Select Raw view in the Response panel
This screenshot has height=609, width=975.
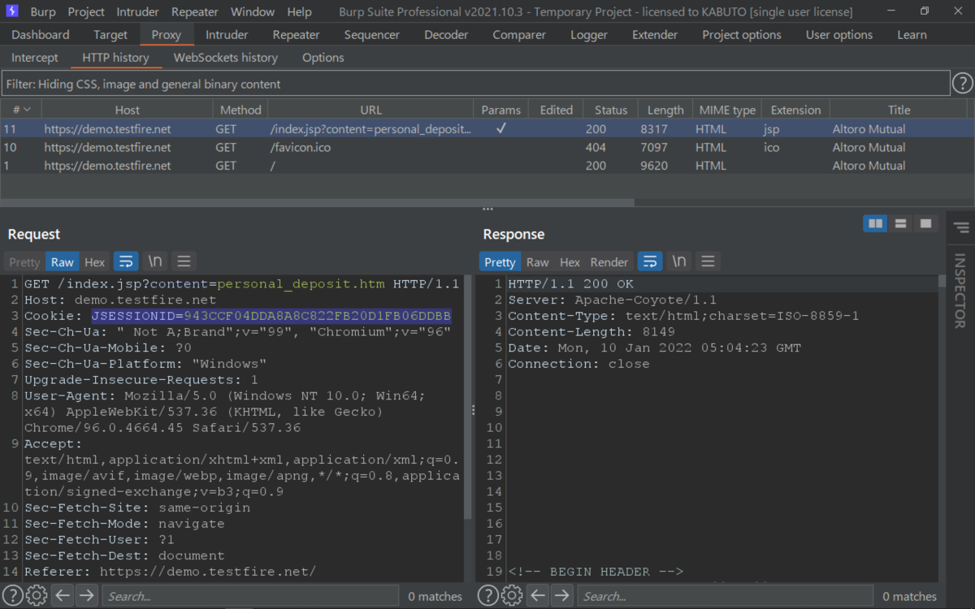[x=538, y=261]
